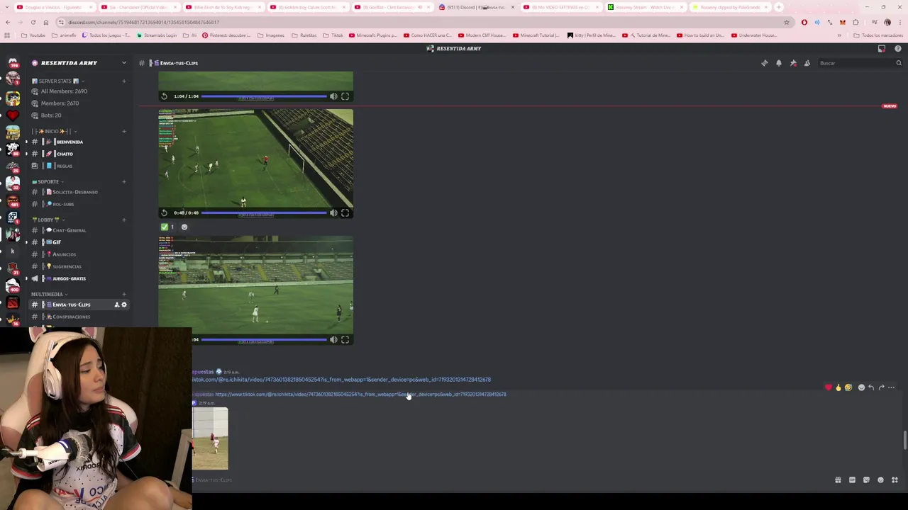Open Streamlabs Login bookmark
The image size is (908, 510).
coord(157,35)
